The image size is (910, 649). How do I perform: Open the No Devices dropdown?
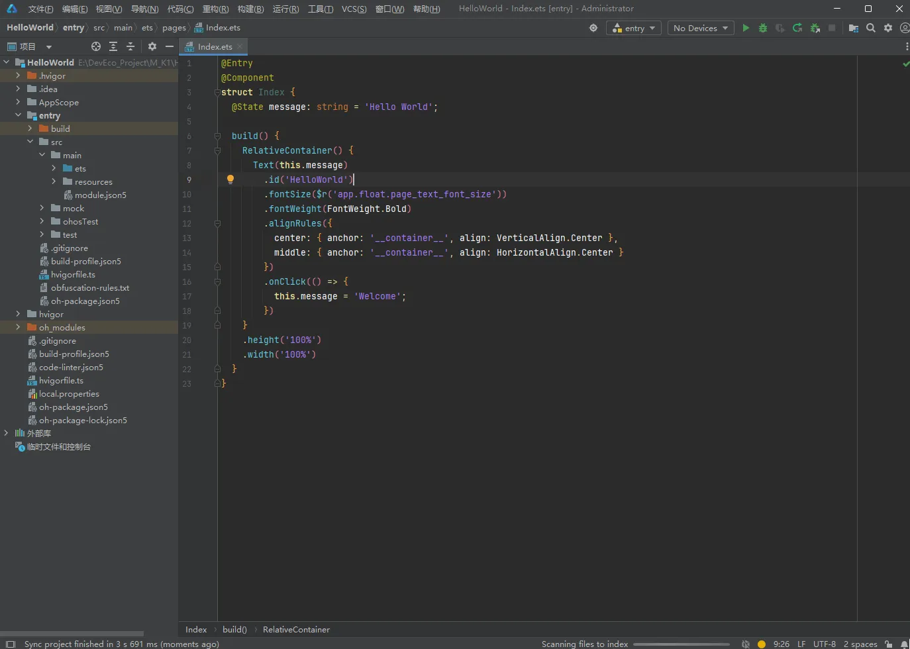701,28
